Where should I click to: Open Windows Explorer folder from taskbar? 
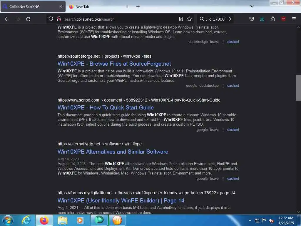(x=63, y=220)
